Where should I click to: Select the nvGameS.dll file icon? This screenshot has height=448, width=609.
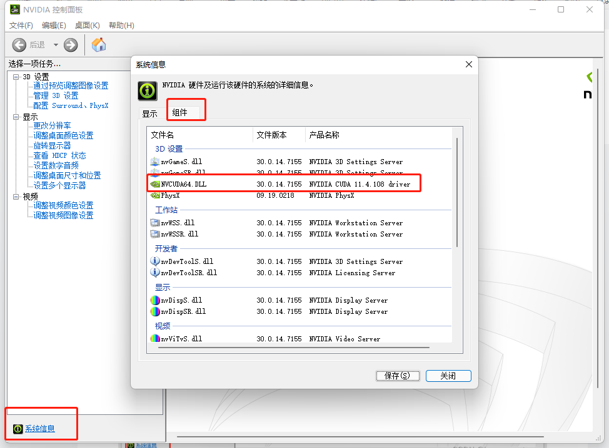click(x=154, y=162)
